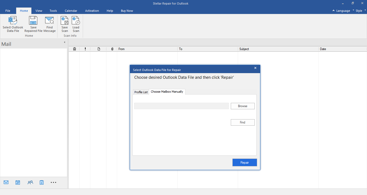Click the blue Repair button
Viewport: 367px width, 195px height.
click(245, 163)
